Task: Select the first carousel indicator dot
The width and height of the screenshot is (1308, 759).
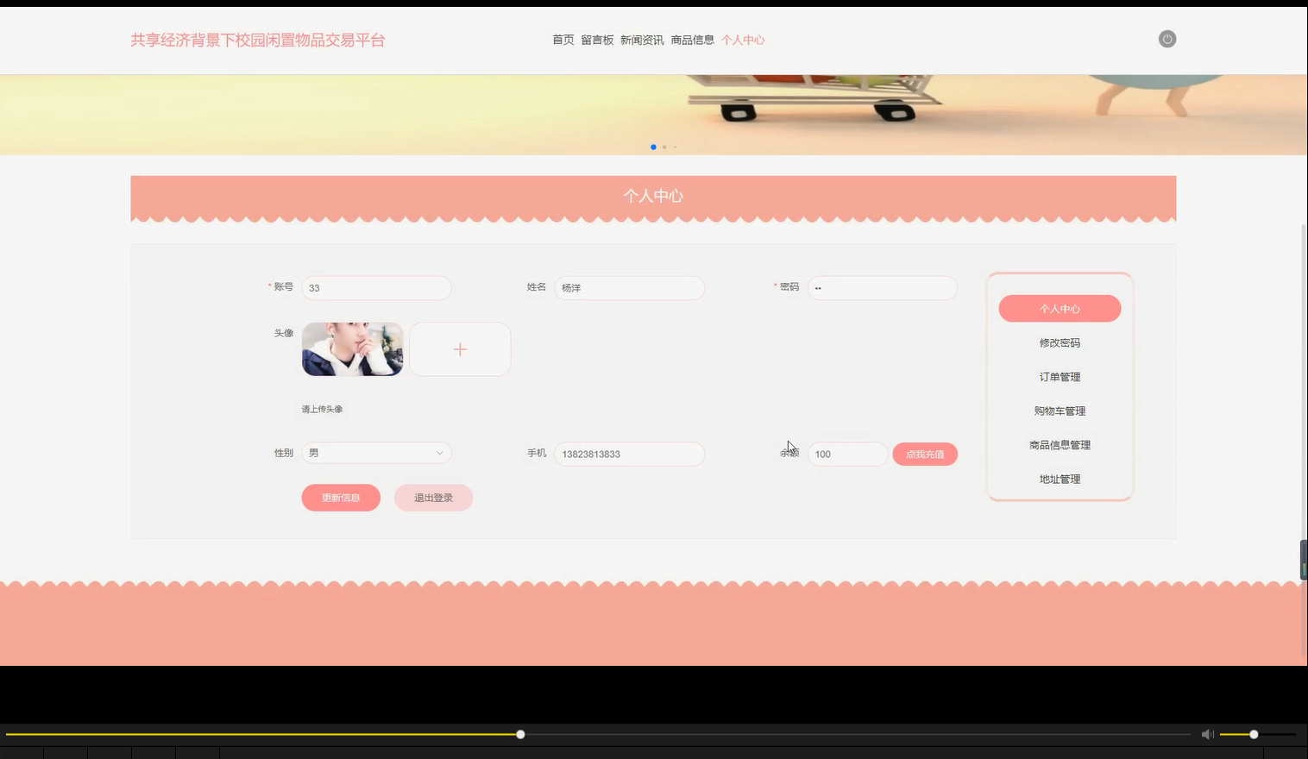Action: coord(653,147)
